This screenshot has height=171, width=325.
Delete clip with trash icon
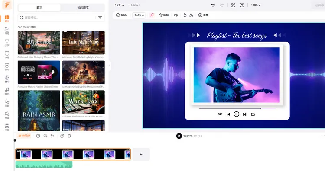(69, 136)
